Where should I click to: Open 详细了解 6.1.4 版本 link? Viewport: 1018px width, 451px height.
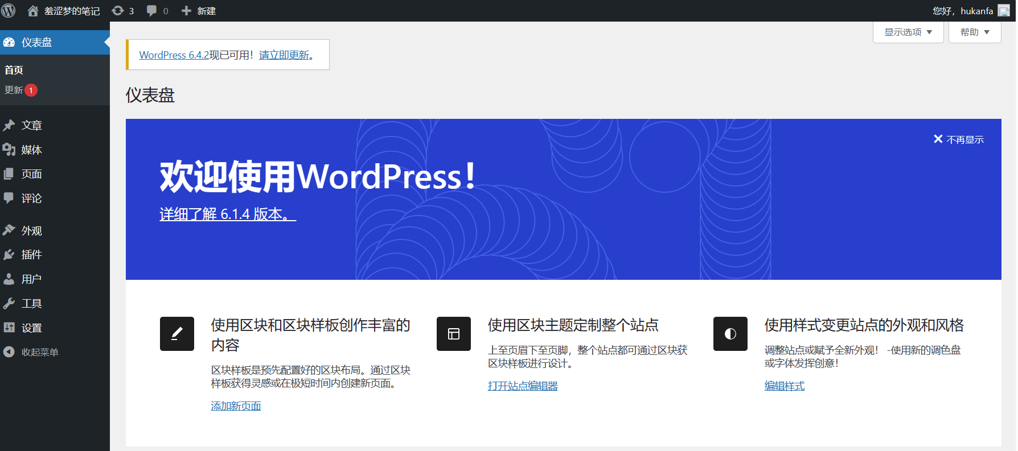(x=228, y=214)
